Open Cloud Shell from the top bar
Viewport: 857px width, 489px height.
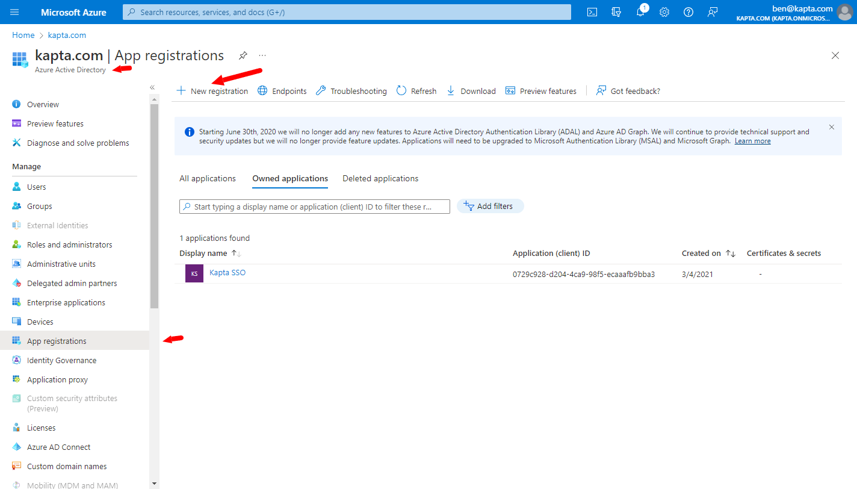[592, 11]
